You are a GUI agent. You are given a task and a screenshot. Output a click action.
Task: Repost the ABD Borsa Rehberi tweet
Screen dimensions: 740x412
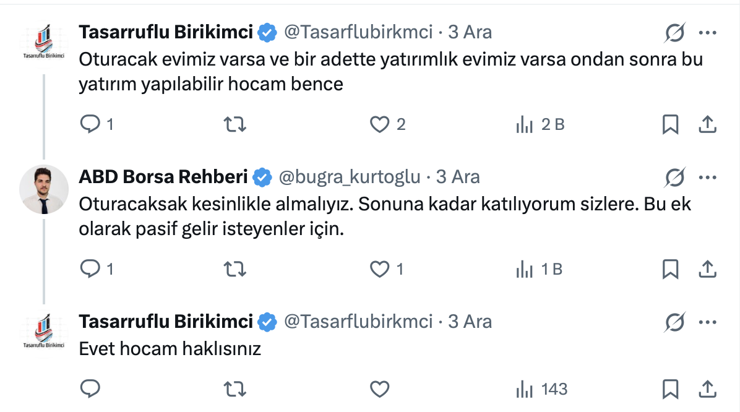[x=235, y=270]
